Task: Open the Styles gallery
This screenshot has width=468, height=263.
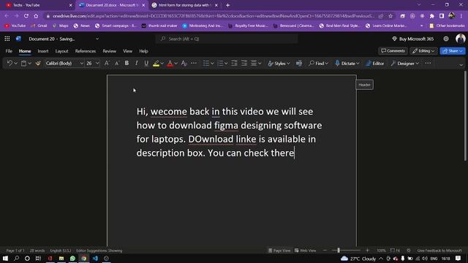Action: (x=279, y=64)
